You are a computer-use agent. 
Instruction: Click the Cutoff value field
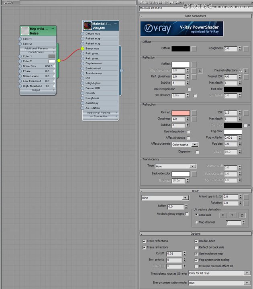[x=174, y=254]
